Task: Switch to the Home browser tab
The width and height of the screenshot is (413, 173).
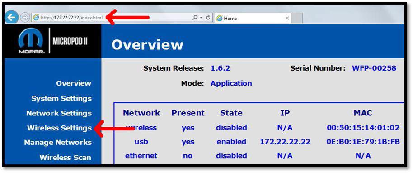Action: click(252, 18)
